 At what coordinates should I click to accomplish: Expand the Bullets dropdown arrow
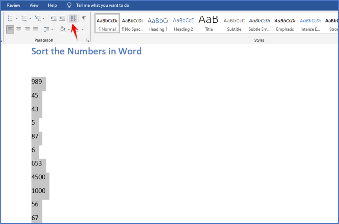click(x=16, y=18)
